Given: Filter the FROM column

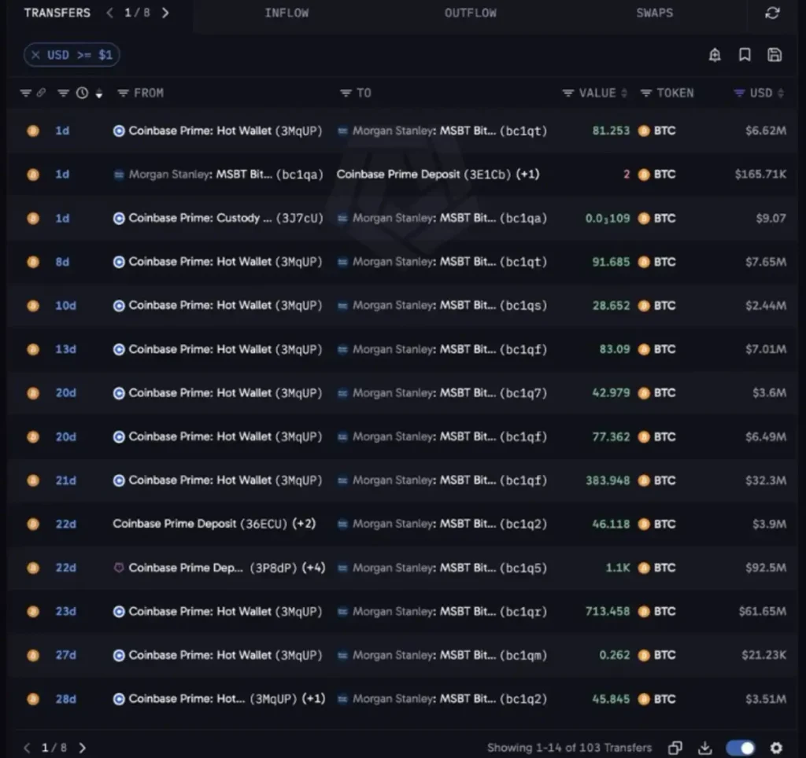Looking at the screenshot, I should (123, 93).
